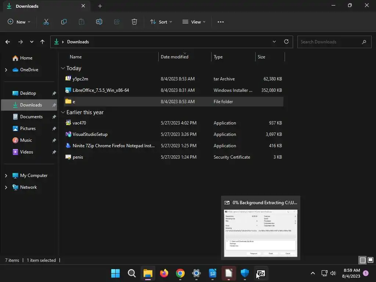Click the Cut scissors icon

click(46, 22)
